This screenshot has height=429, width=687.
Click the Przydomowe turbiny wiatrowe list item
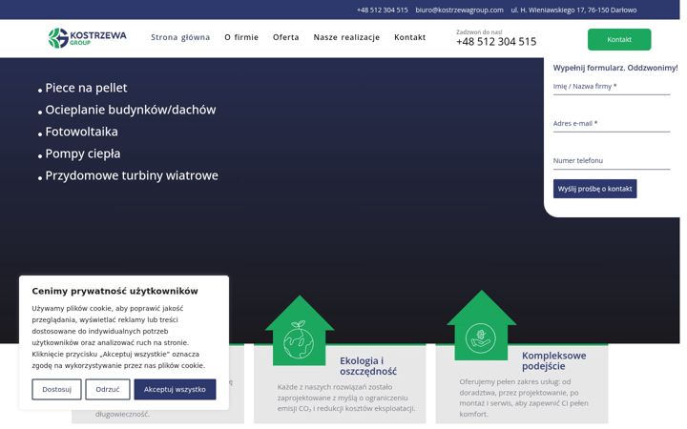pyautogui.click(x=132, y=175)
